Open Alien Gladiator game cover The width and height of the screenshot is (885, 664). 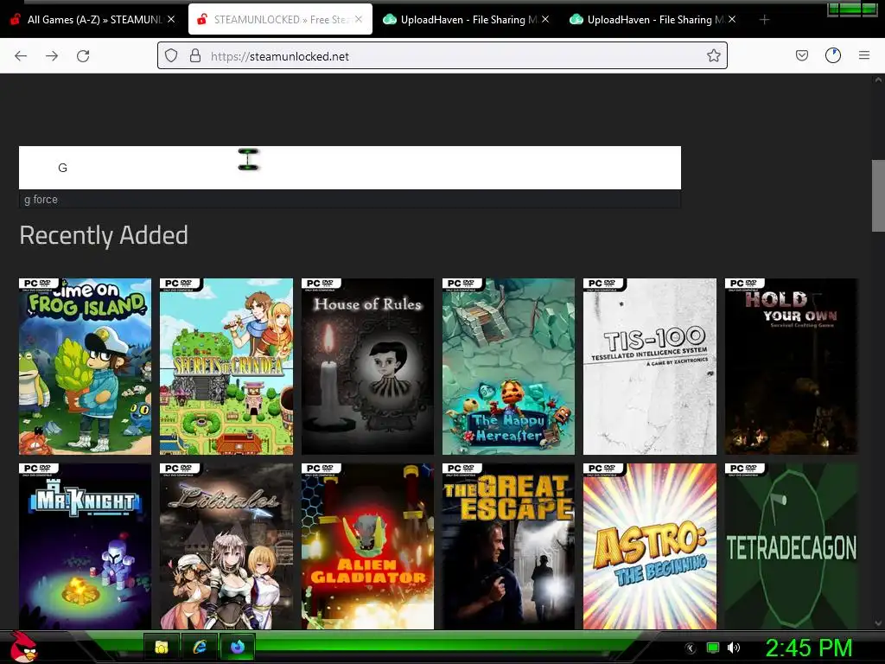click(x=367, y=546)
